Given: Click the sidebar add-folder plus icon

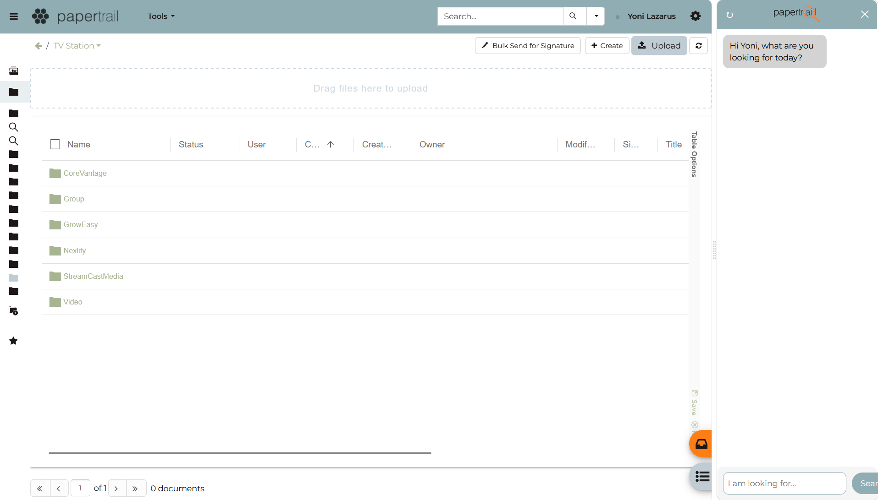Looking at the screenshot, I should (x=14, y=311).
